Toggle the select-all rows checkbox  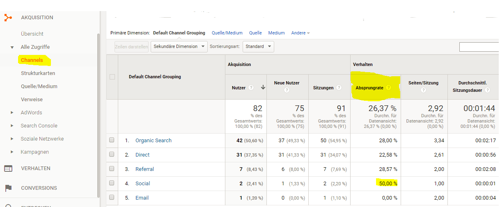coord(112,77)
